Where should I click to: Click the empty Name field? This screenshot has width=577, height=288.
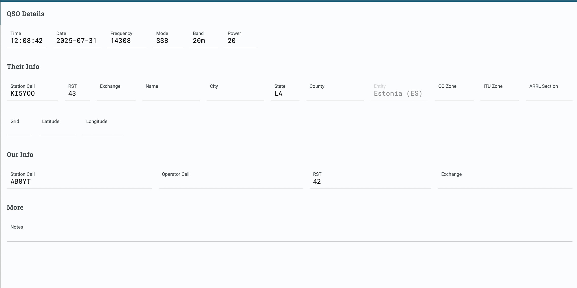[171, 91]
